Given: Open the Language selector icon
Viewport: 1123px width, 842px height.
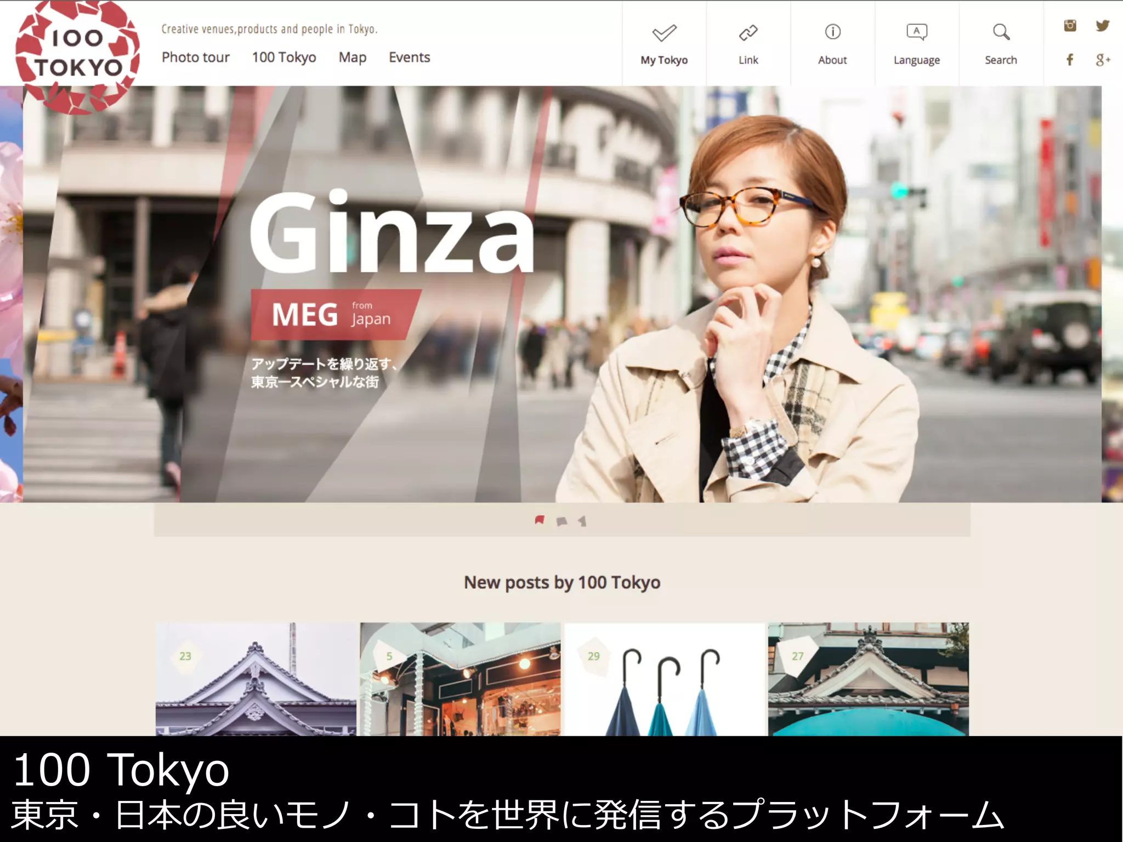Looking at the screenshot, I should (x=917, y=32).
